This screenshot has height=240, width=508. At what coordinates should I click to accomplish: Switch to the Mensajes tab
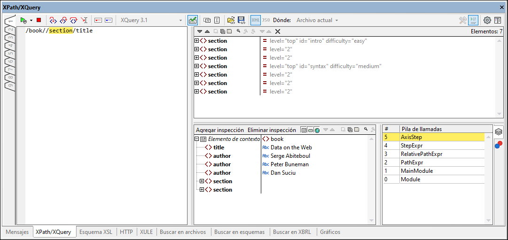pyautogui.click(x=17, y=232)
